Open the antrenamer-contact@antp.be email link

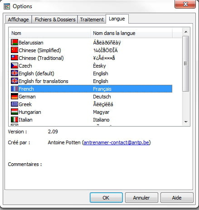(x=116, y=142)
